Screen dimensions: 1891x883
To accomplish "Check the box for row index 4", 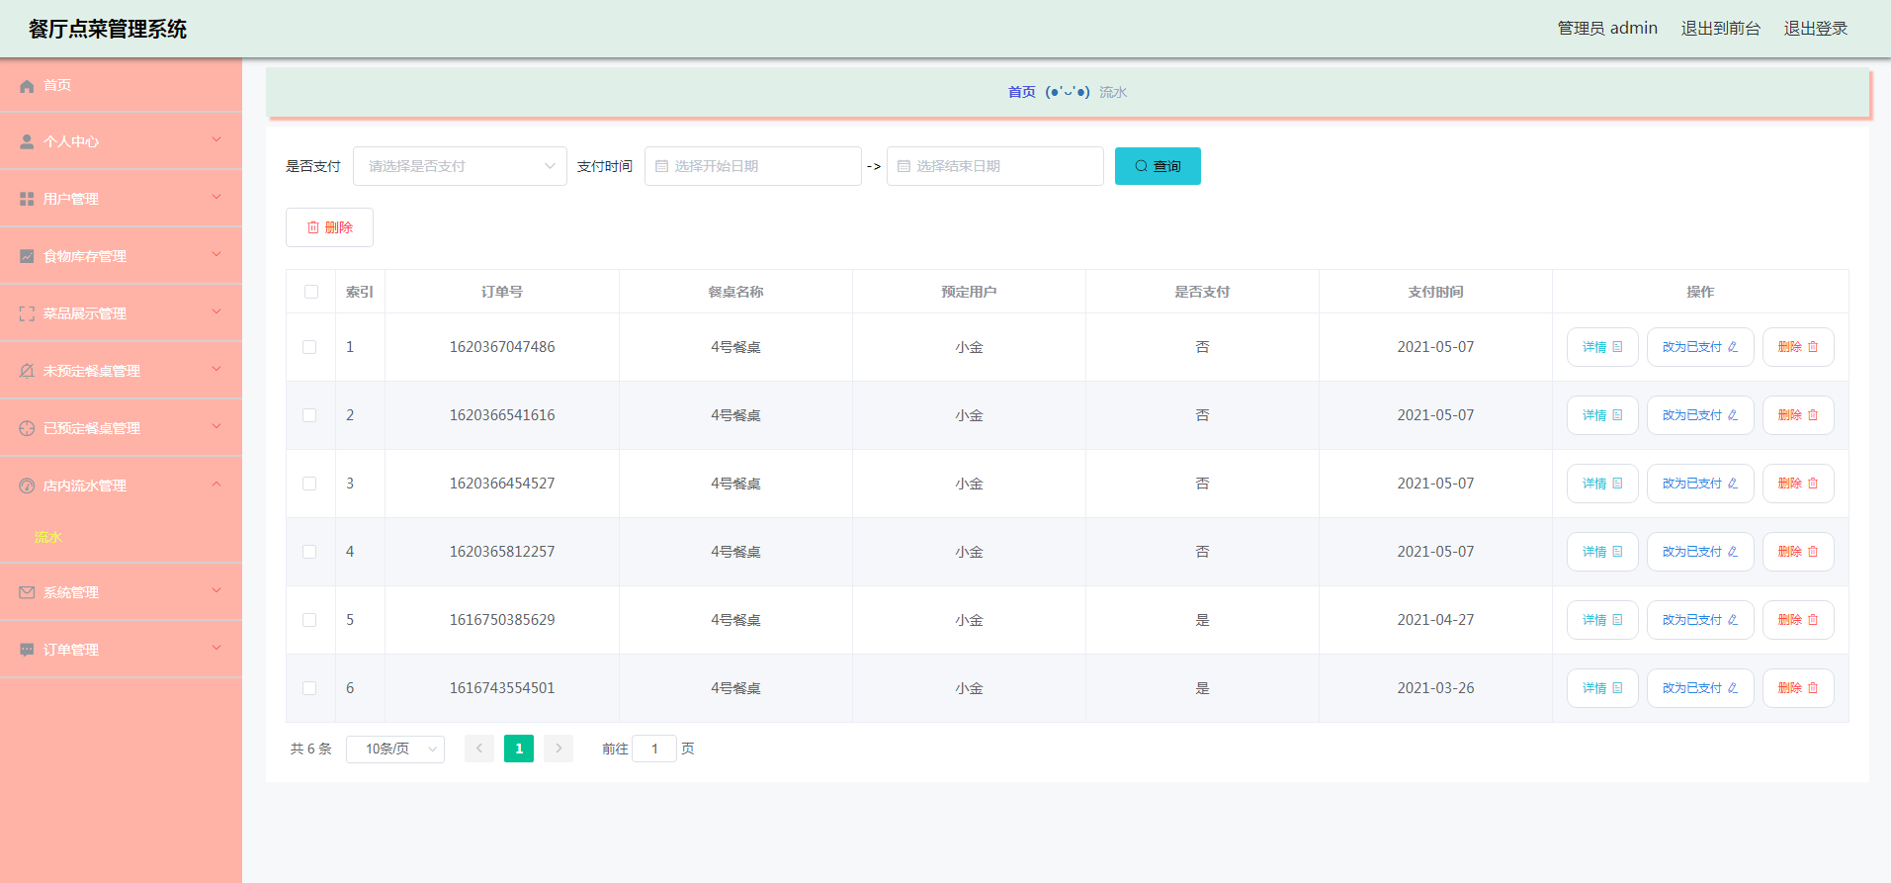I will click(309, 552).
